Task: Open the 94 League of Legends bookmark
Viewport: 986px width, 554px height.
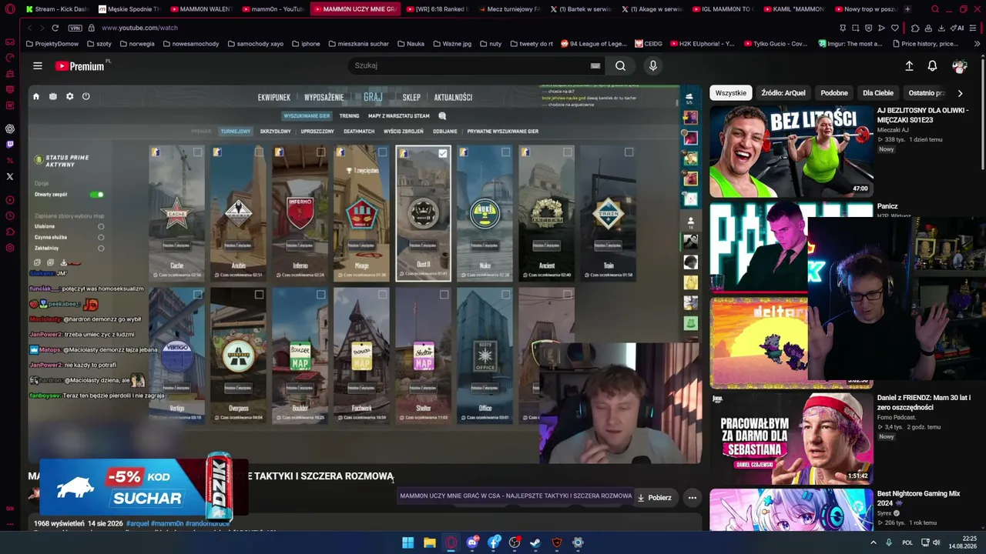Action: pos(593,44)
